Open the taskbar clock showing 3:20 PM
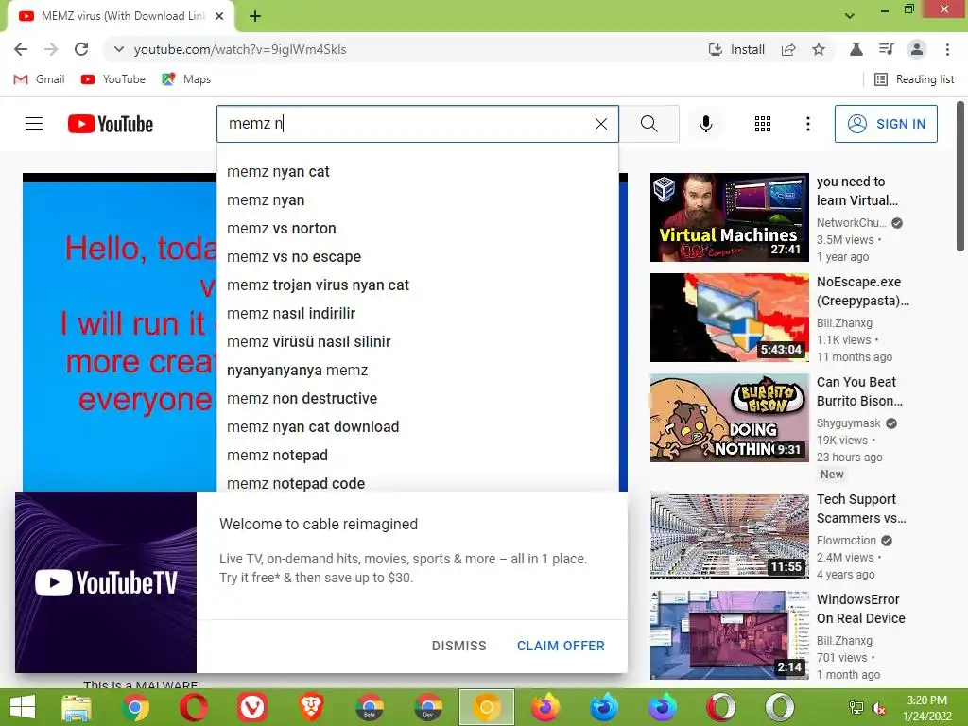The image size is (968, 726). coord(926,708)
